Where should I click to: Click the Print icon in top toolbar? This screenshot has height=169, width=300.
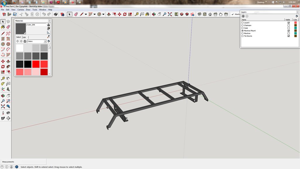pos(56,14)
